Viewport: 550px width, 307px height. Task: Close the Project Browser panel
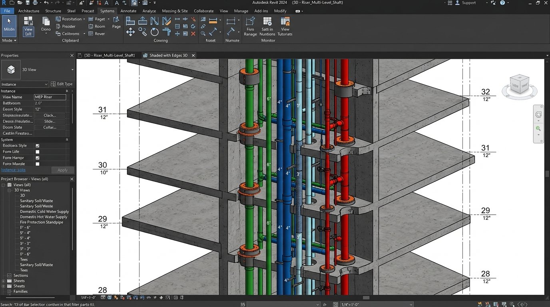pos(72,179)
